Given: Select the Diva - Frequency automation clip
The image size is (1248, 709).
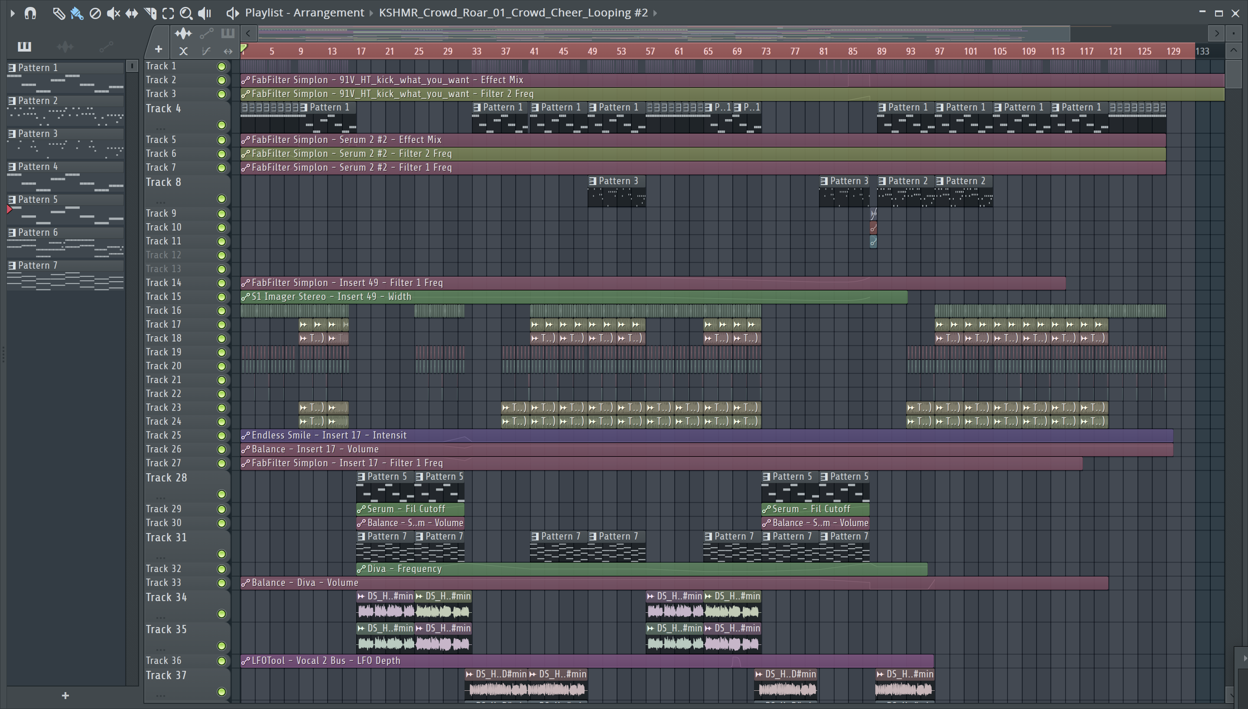Looking at the screenshot, I should click(642, 569).
